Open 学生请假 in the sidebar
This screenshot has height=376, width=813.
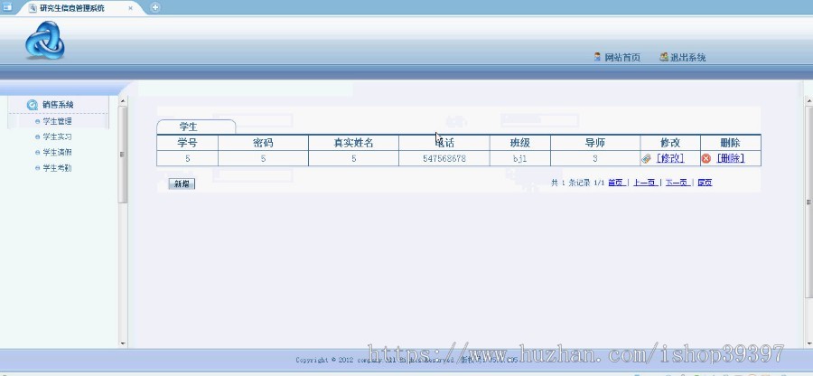point(57,153)
